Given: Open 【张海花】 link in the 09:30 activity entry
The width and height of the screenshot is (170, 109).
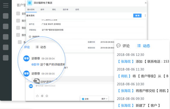Looking at the screenshot, I should coord(126,106).
